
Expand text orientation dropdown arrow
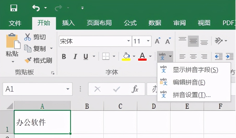(x=226, y=41)
